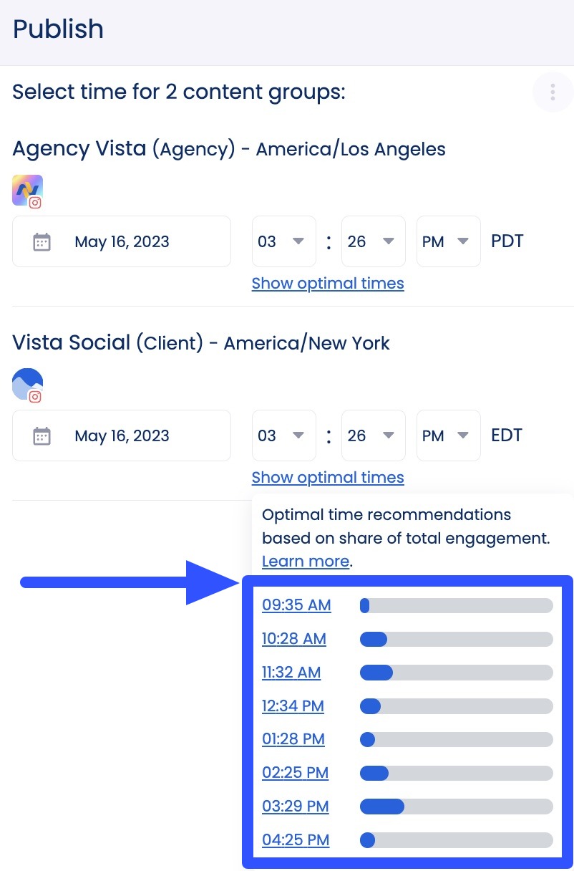Click the engagement bar next to 03:29 PM

(x=456, y=806)
